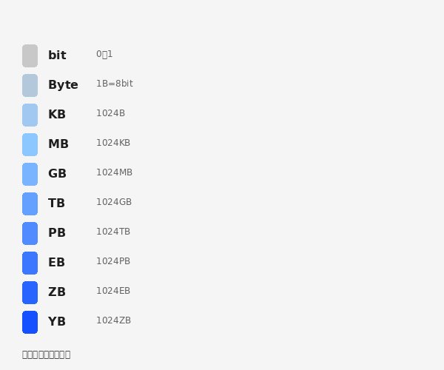Viewport: 444px width, 370px height.
Task: Click the 1024GB description text
Action: click(114, 202)
